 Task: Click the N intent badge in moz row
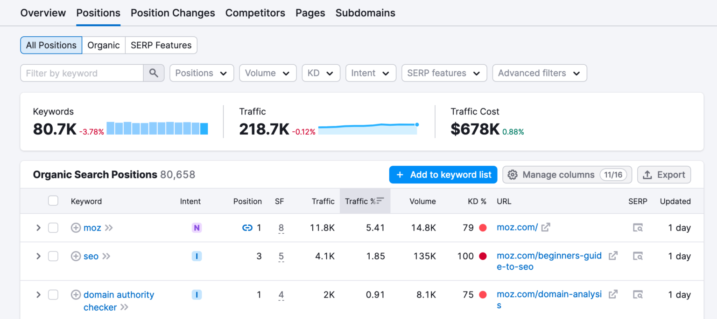click(197, 228)
